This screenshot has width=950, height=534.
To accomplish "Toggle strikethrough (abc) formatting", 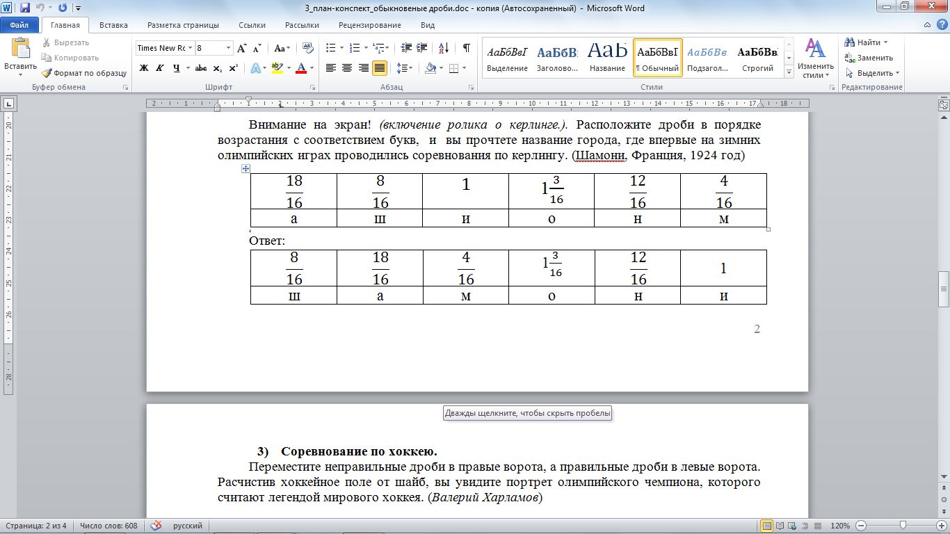I will point(201,68).
